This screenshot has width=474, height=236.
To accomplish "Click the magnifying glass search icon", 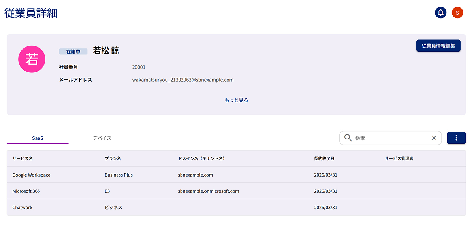I will click(348, 138).
